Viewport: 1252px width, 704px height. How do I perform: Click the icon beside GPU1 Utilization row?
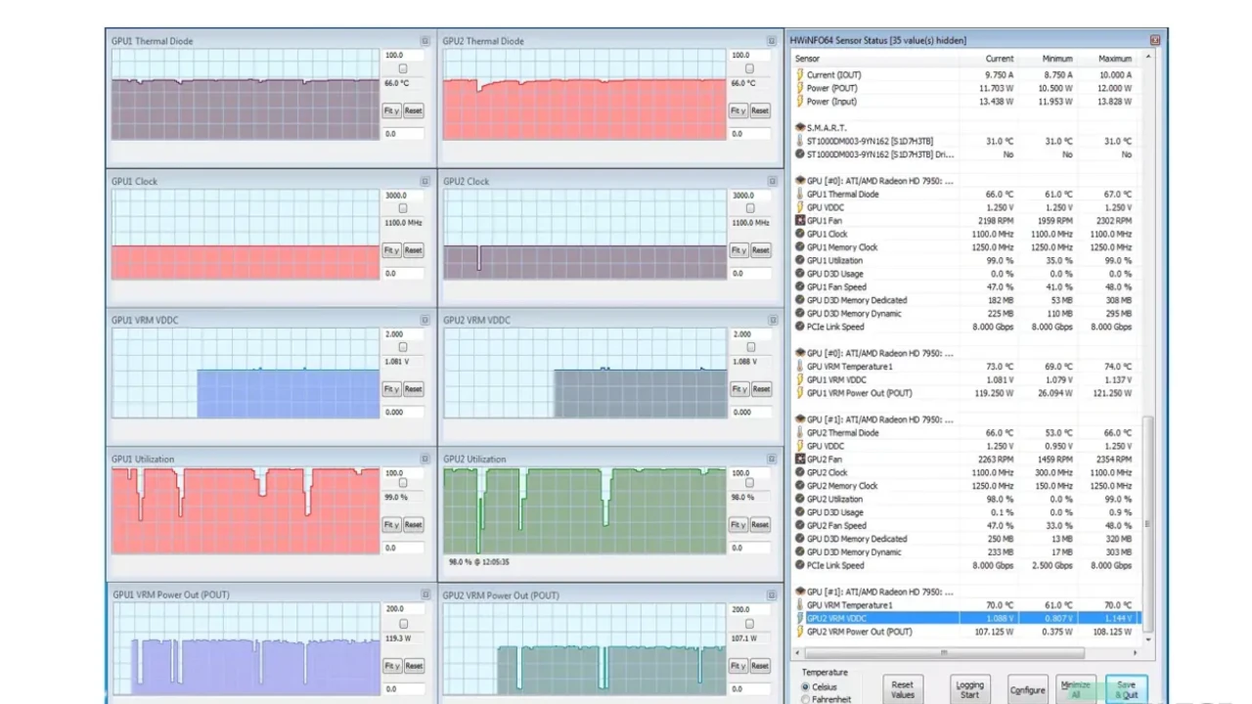tap(800, 260)
